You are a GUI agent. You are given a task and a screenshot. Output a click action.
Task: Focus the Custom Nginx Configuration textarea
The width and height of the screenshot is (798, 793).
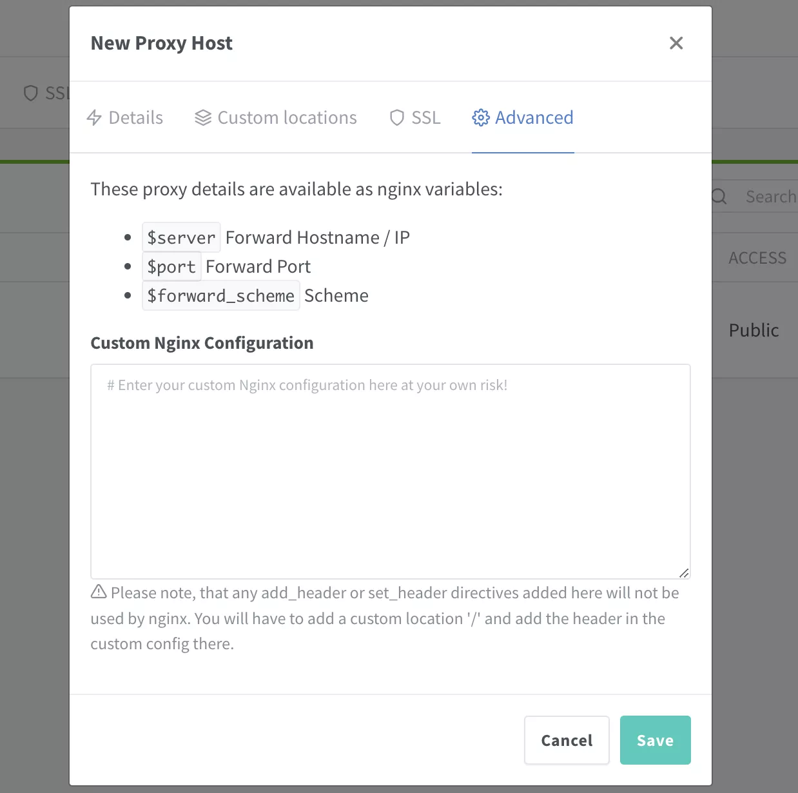click(391, 471)
